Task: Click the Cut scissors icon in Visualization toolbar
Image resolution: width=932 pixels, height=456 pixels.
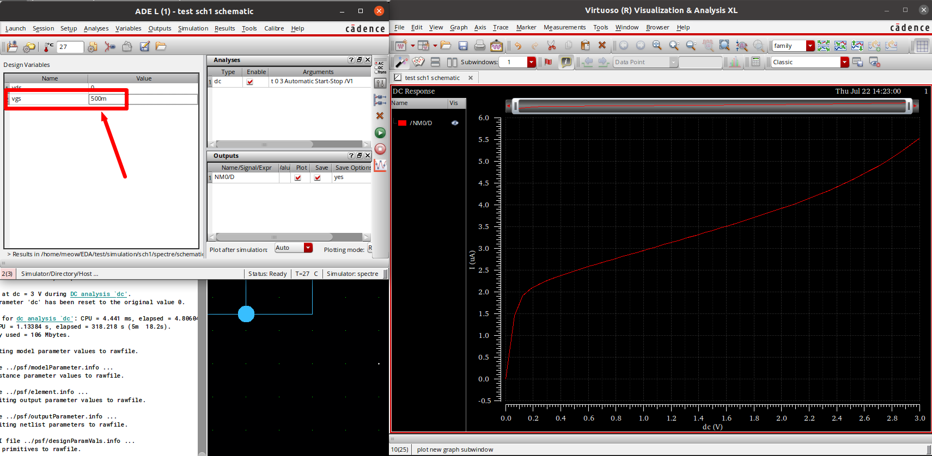Action: click(551, 46)
